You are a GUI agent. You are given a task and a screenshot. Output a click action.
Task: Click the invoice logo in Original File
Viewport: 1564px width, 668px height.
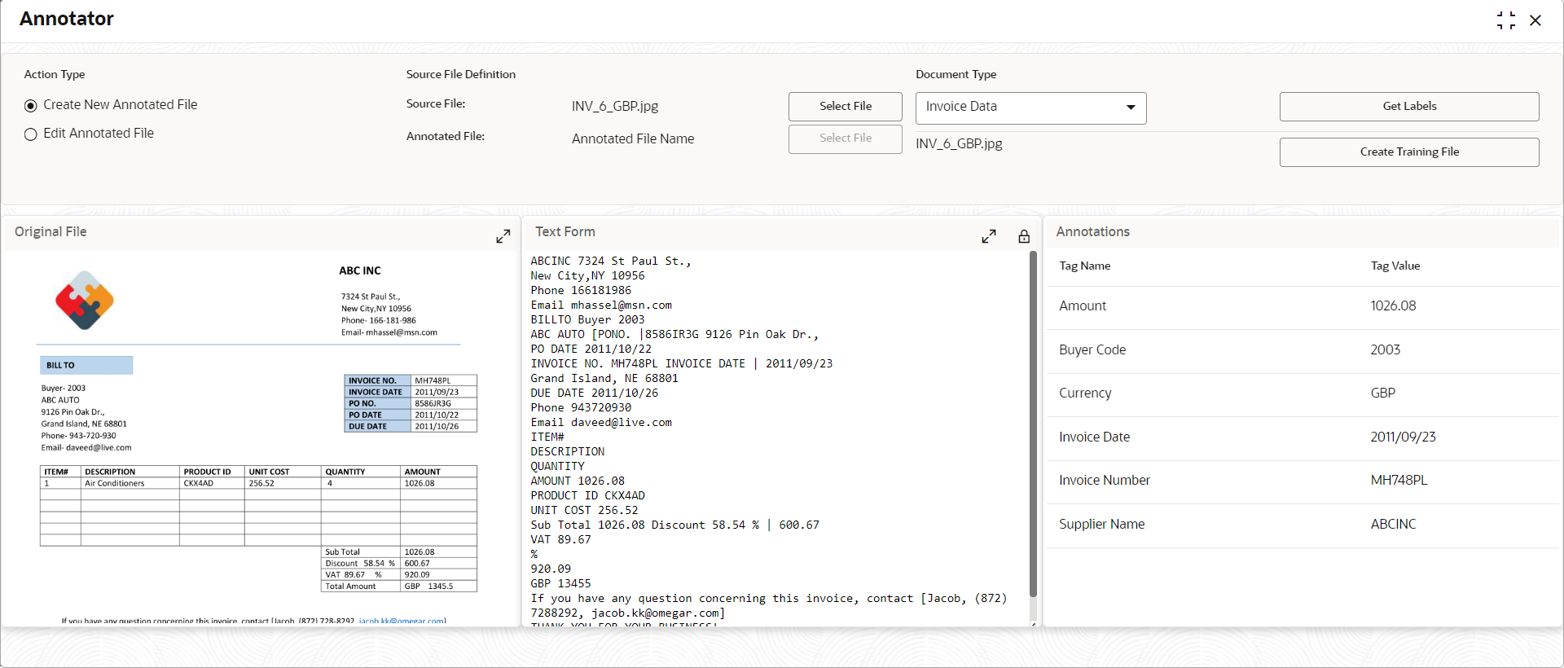point(85,300)
